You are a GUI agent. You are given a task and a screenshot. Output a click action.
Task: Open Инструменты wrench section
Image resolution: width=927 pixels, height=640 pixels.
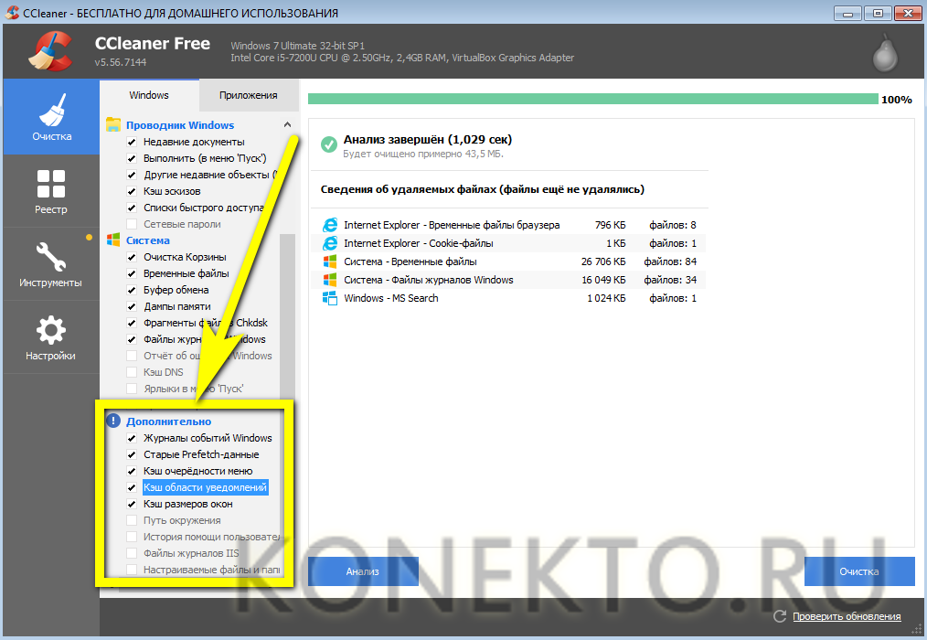50,263
